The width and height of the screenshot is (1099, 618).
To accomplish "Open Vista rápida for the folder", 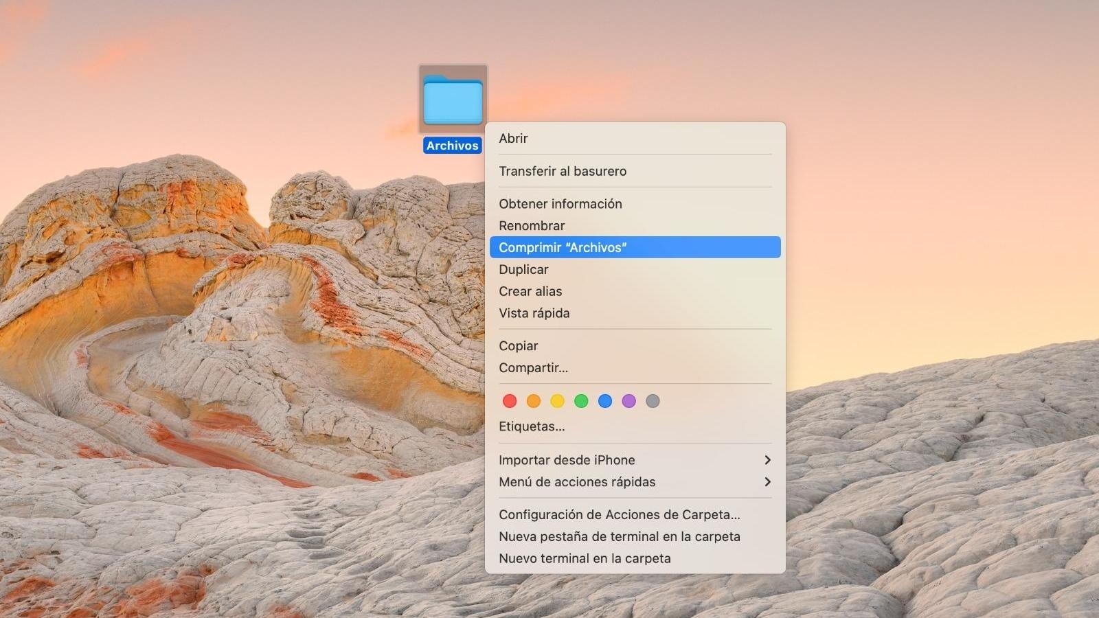I will click(534, 313).
